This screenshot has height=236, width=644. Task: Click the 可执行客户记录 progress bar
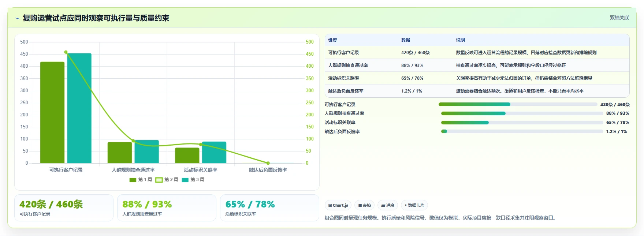[x=518, y=104]
